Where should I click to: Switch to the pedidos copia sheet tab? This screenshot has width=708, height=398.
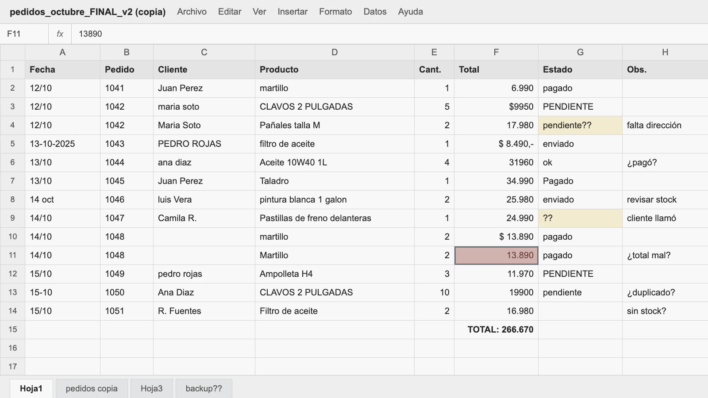pyautogui.click(x=92, y=388)
